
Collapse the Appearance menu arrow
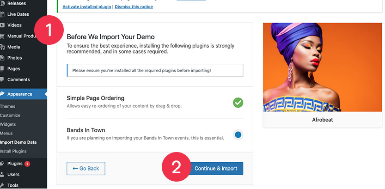point(46,94)
